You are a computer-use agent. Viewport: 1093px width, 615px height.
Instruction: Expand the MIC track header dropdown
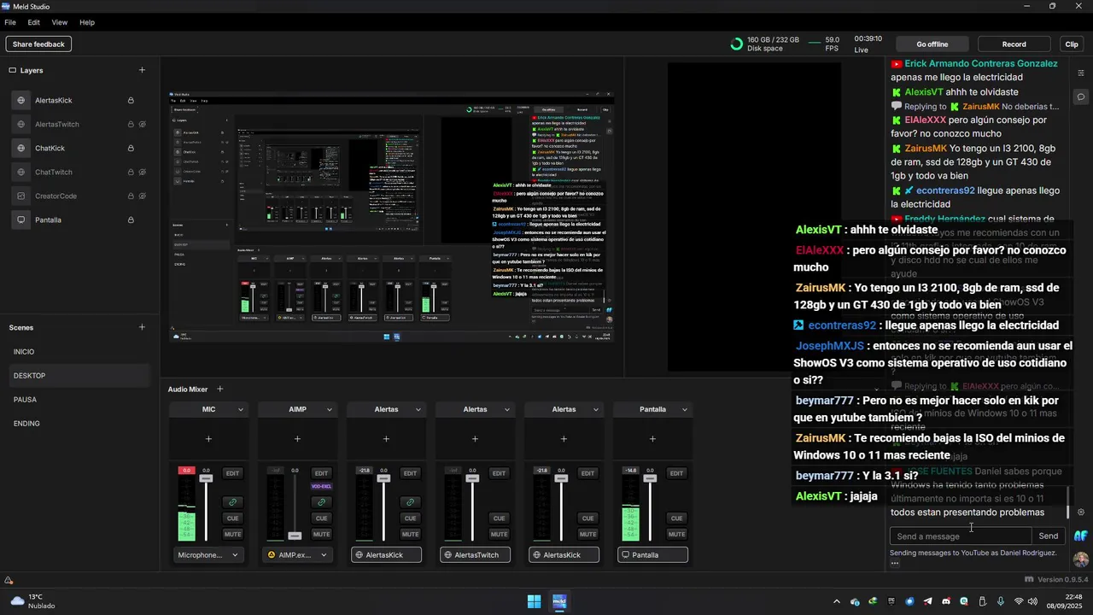pyautogui.click(x=241, y=410)
